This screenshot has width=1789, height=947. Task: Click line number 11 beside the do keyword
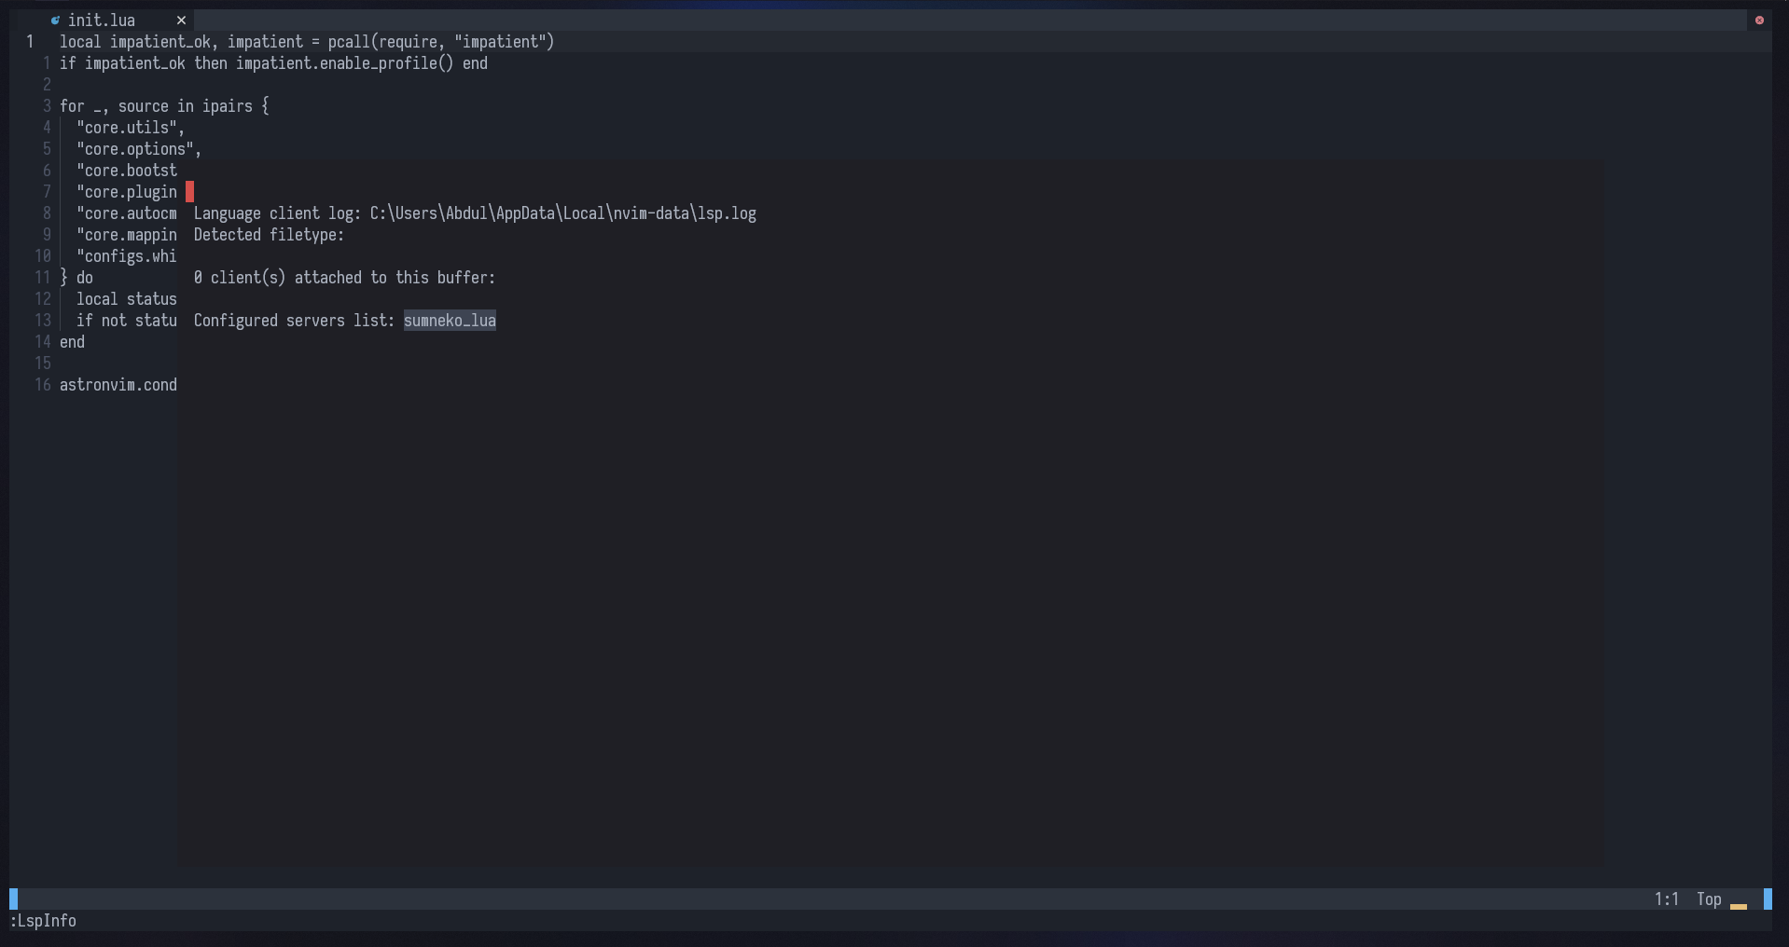[42, 278]
